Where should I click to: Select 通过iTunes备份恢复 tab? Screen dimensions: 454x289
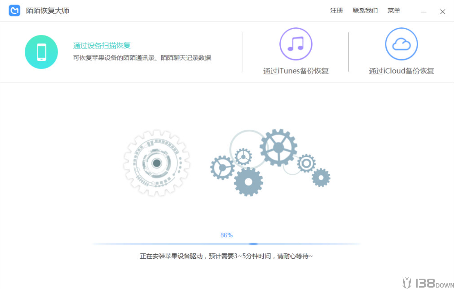click(296, 71)
